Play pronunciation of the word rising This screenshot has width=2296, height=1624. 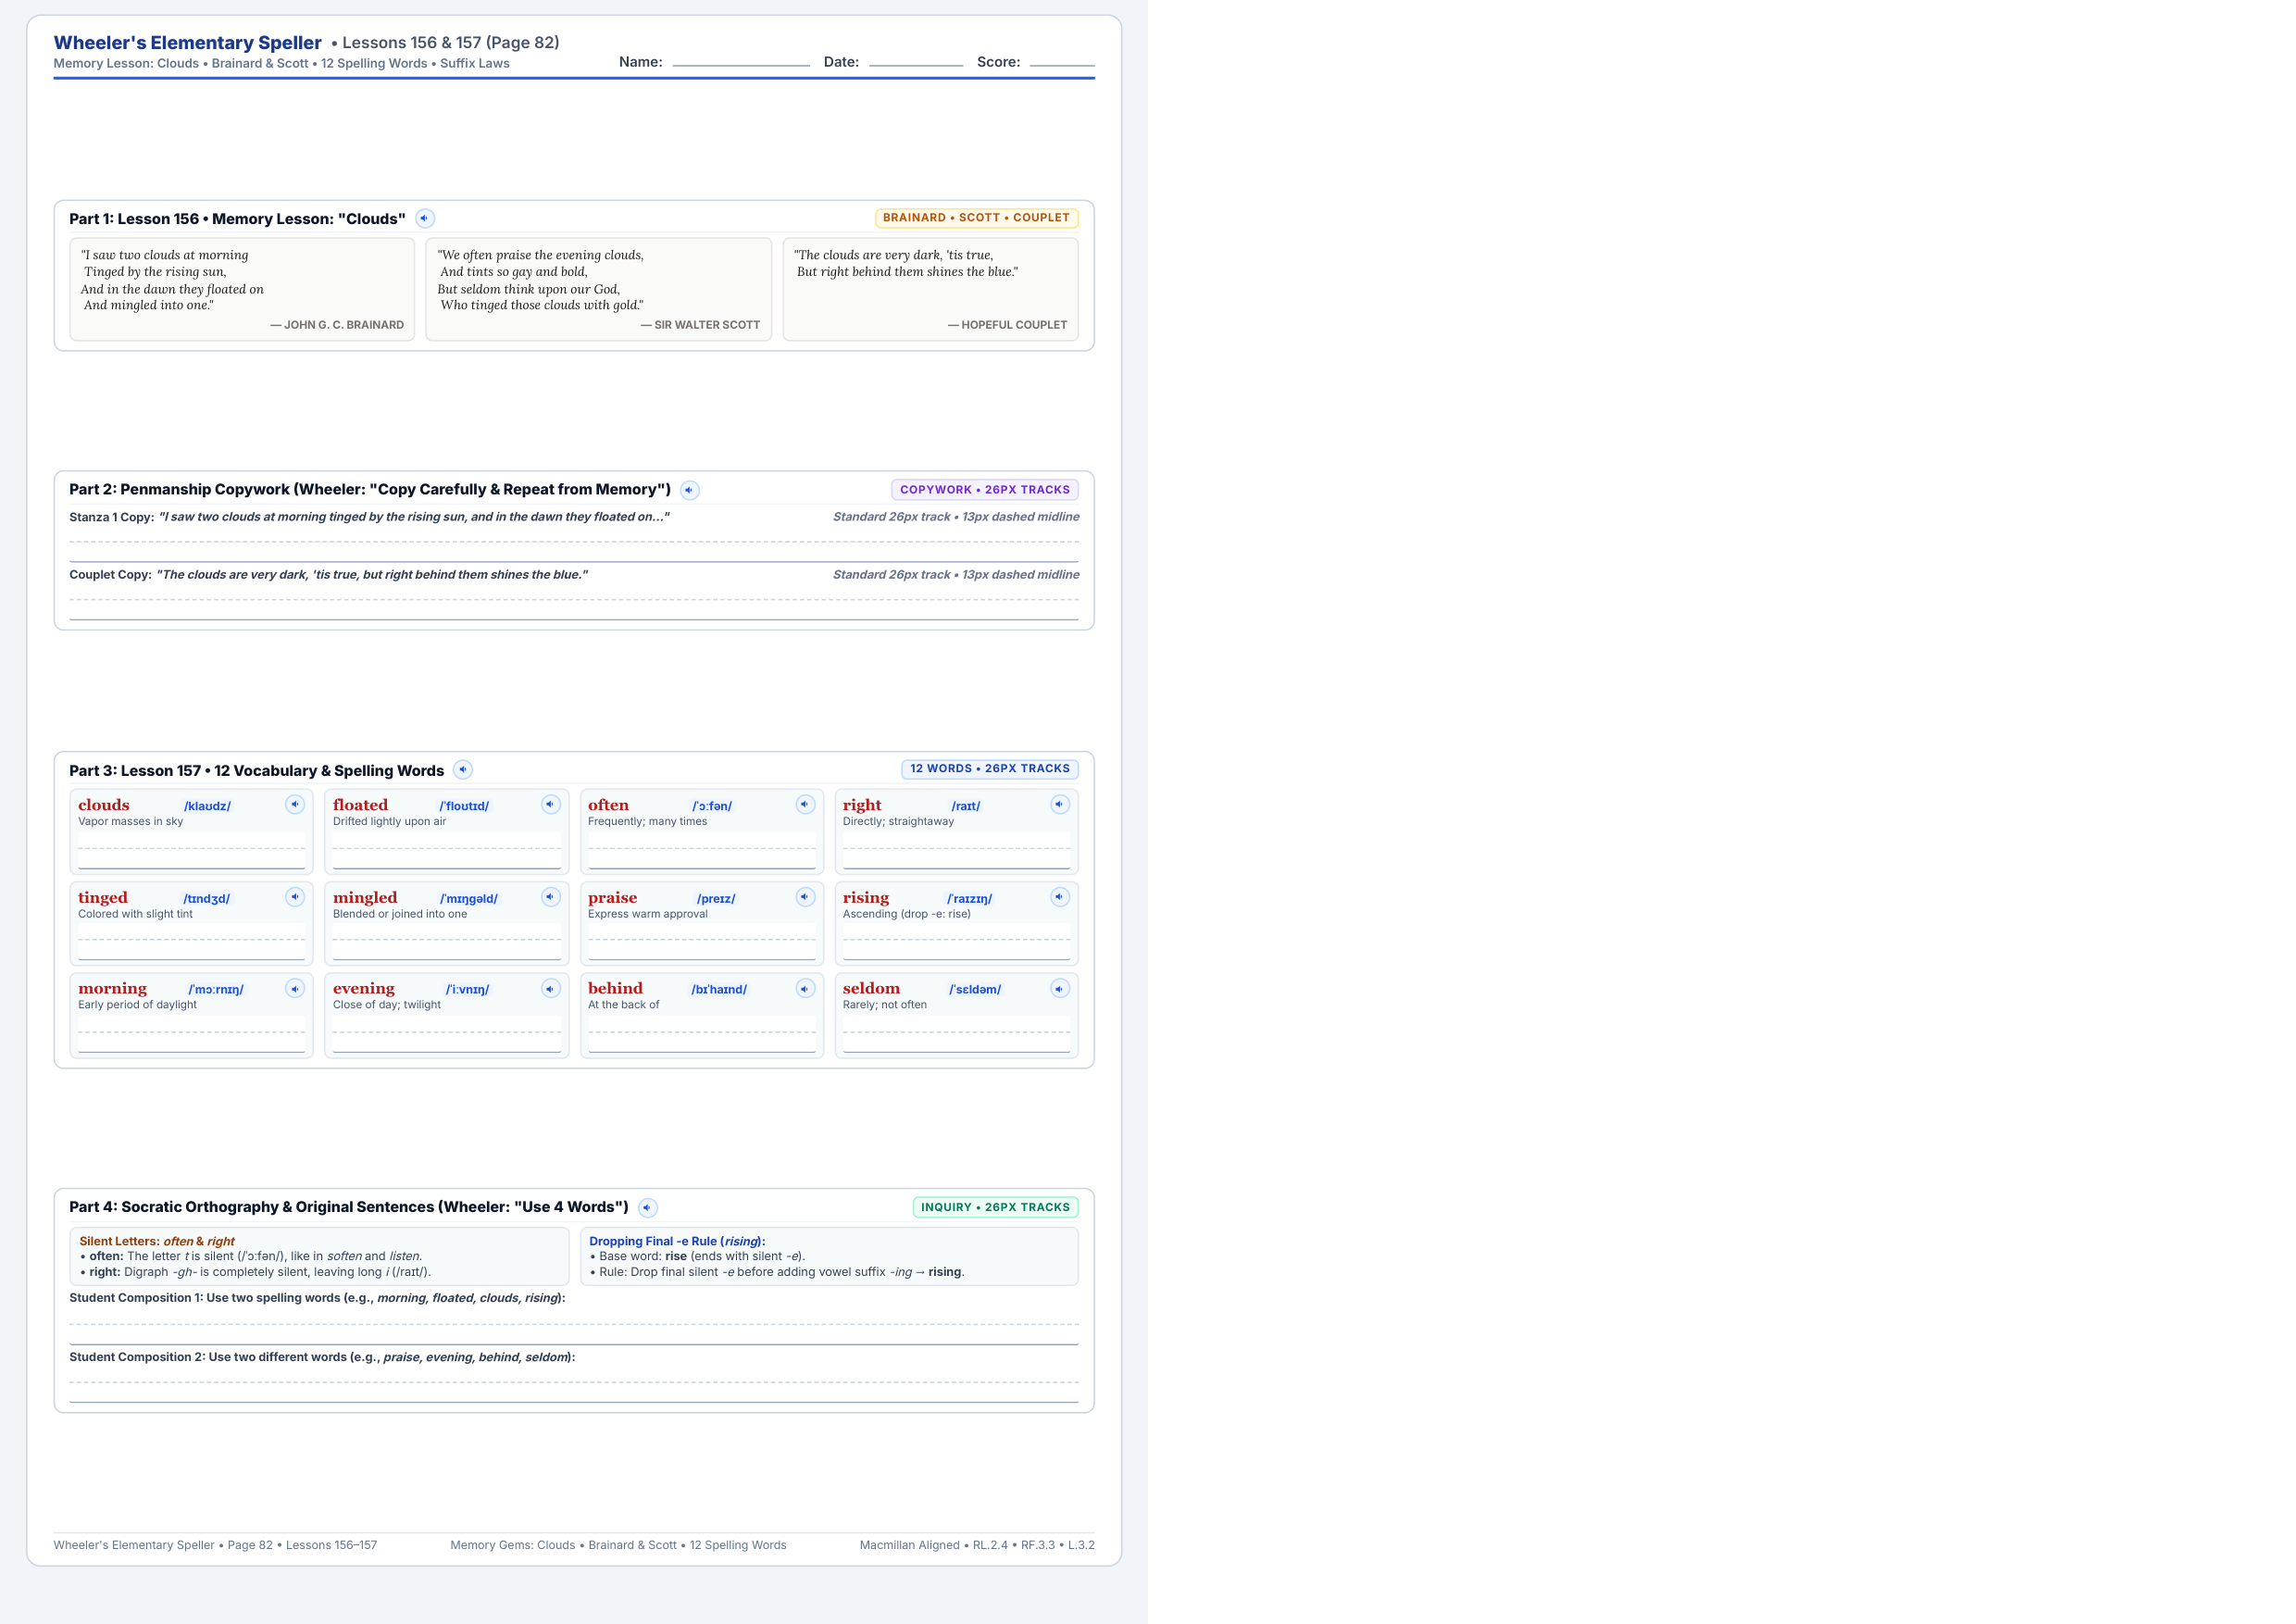tap(1060, 897)
